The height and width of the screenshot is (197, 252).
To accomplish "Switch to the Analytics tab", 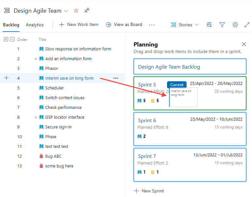I will [35, 25].
